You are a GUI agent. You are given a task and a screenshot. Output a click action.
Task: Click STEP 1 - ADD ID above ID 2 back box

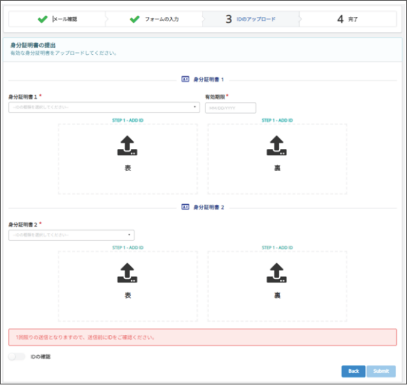(277, 248)
